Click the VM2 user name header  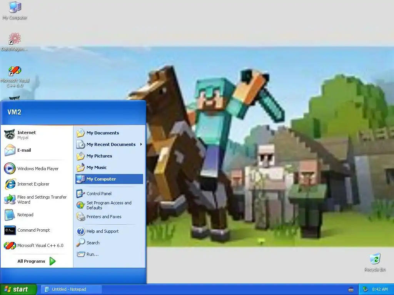coord(14,112)
